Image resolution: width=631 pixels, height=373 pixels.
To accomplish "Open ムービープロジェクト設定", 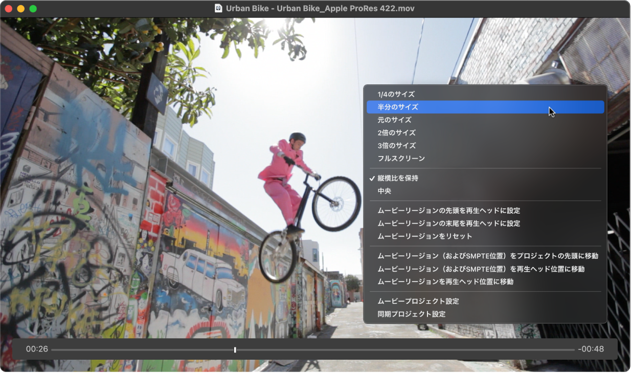I will [x=419, y=301].
